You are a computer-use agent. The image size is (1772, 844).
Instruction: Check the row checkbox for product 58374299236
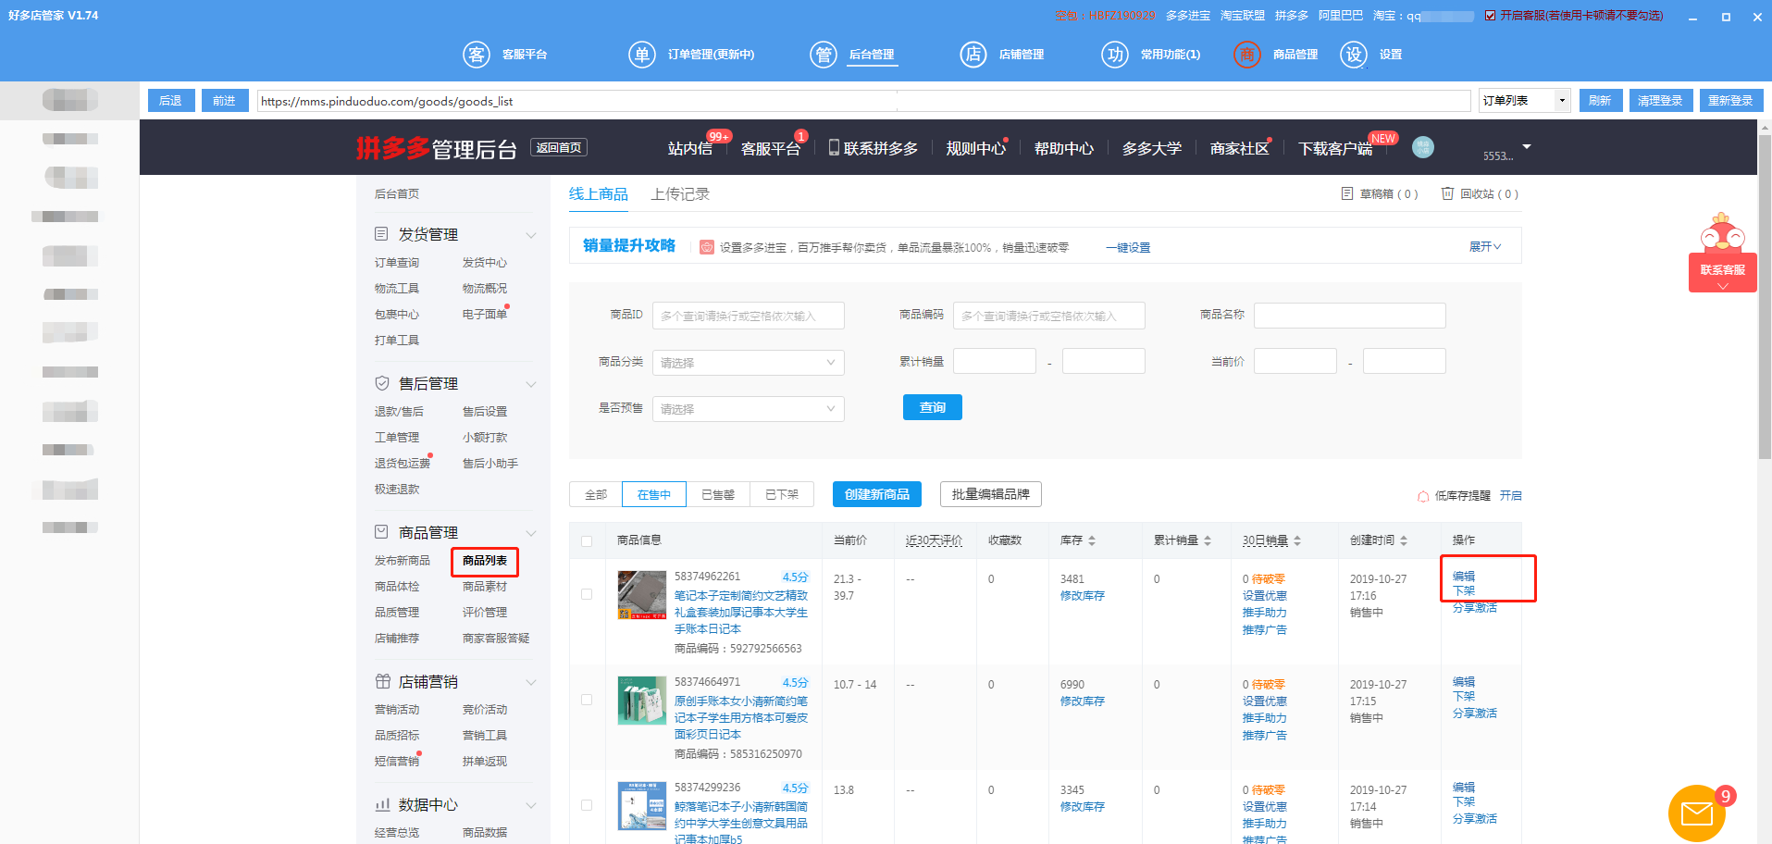587,805
